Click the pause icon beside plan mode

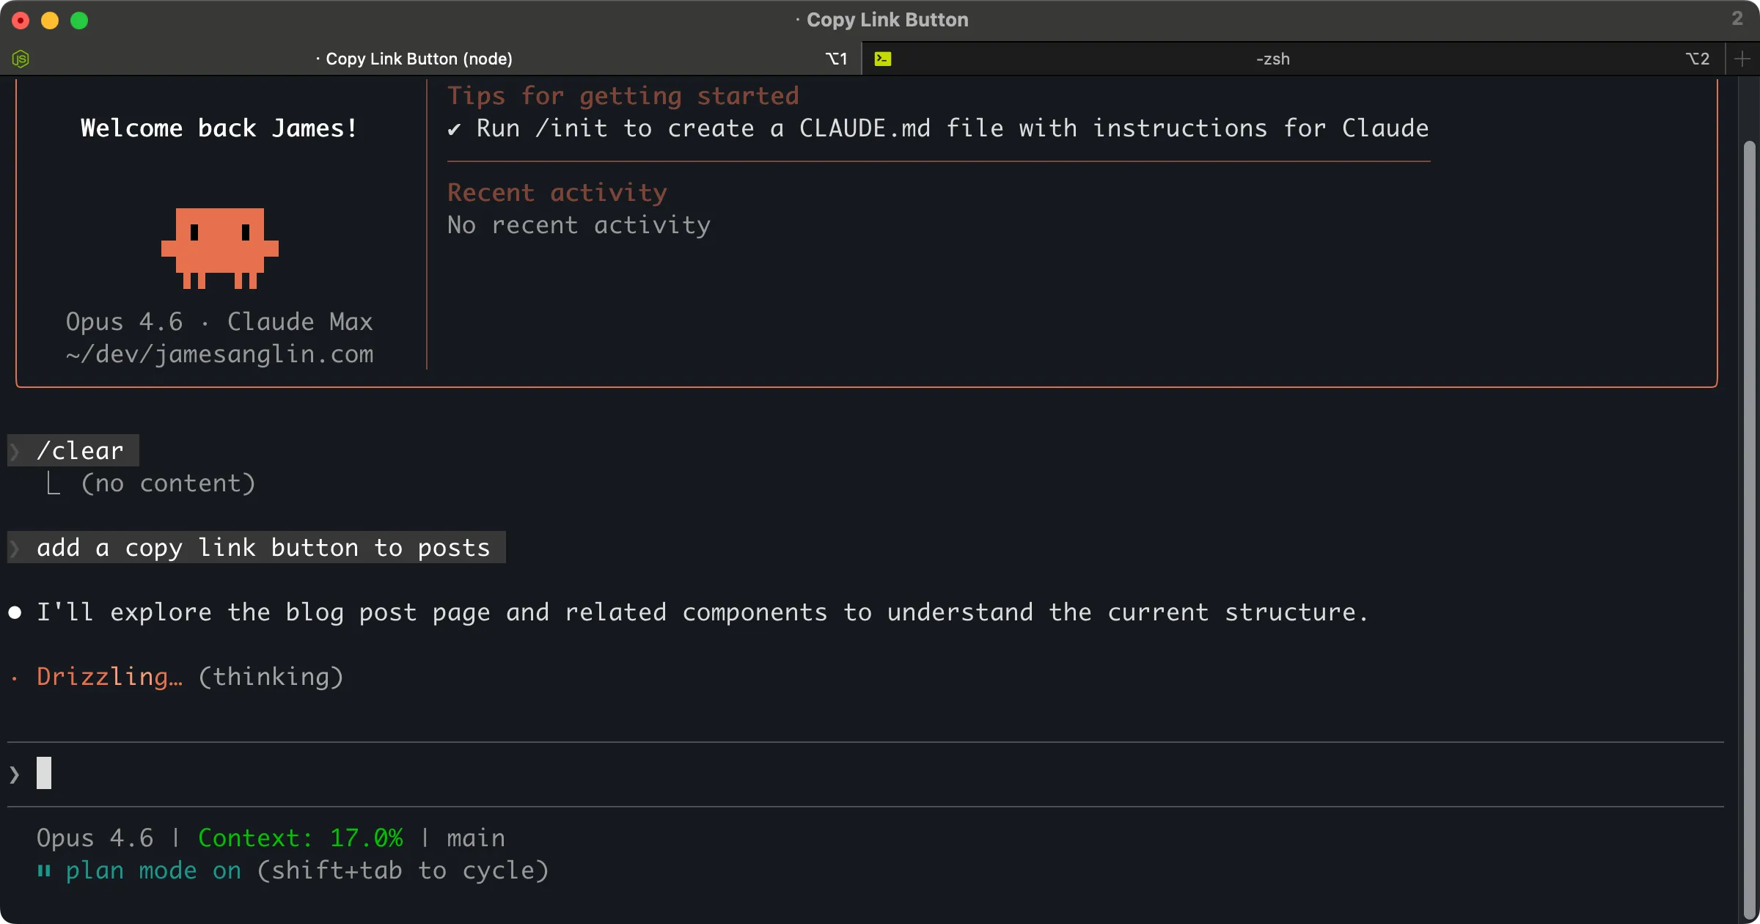coord(43,870)
